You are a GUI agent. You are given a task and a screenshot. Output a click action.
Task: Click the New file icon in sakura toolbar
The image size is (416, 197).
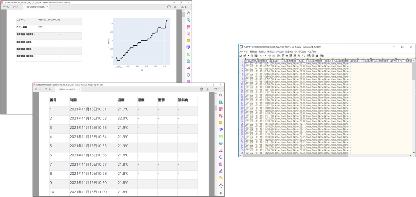240,56
